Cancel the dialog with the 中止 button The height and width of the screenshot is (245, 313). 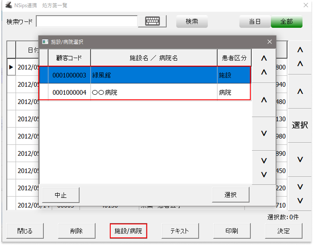[61, 195]
